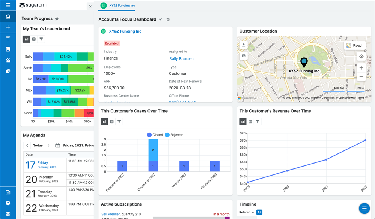Click the Home icon in sidebar
The width and height of the screenshot is (375, 219).
8,16
